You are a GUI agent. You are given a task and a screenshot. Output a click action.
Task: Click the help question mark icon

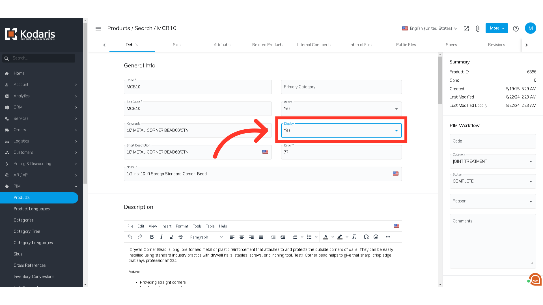516,29
